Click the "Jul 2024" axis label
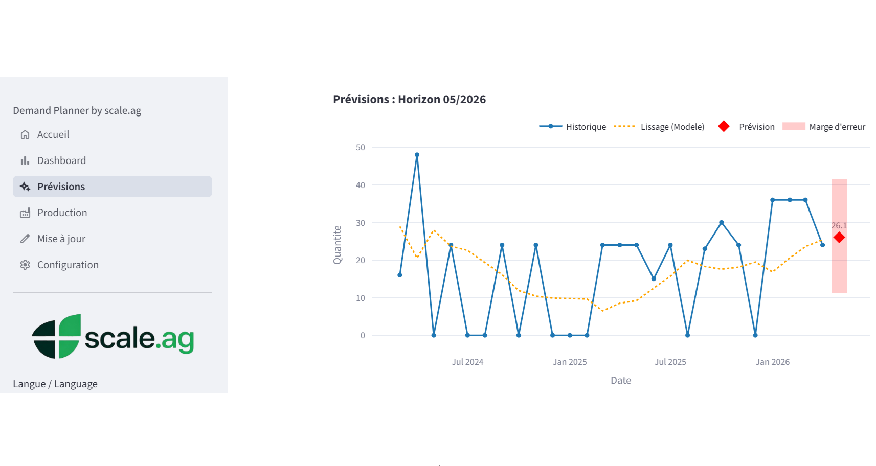The height and width of the screenshot is (466, 876). [467, 362]
